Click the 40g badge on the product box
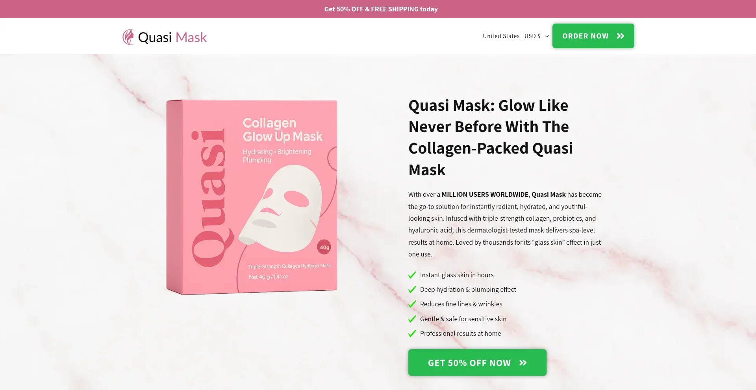The width and height of the screenshot is (756, 390). [324, 247]
